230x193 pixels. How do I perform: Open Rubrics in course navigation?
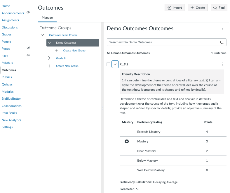tap(7, 77)
